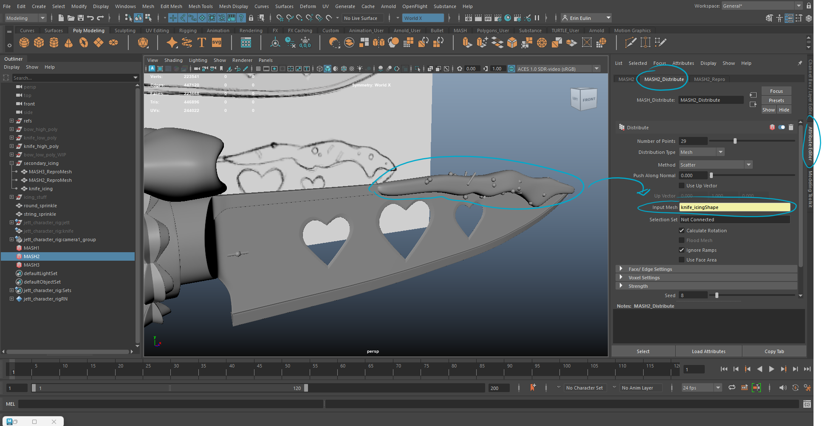Screen dimensions: 822x426
Task: Click the Undo arrow icon
Action: 90,18
